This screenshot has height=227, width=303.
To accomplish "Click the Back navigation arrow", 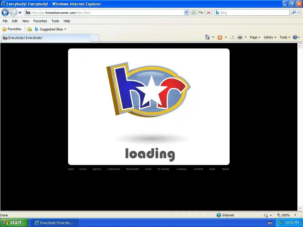I will point(5,12).
